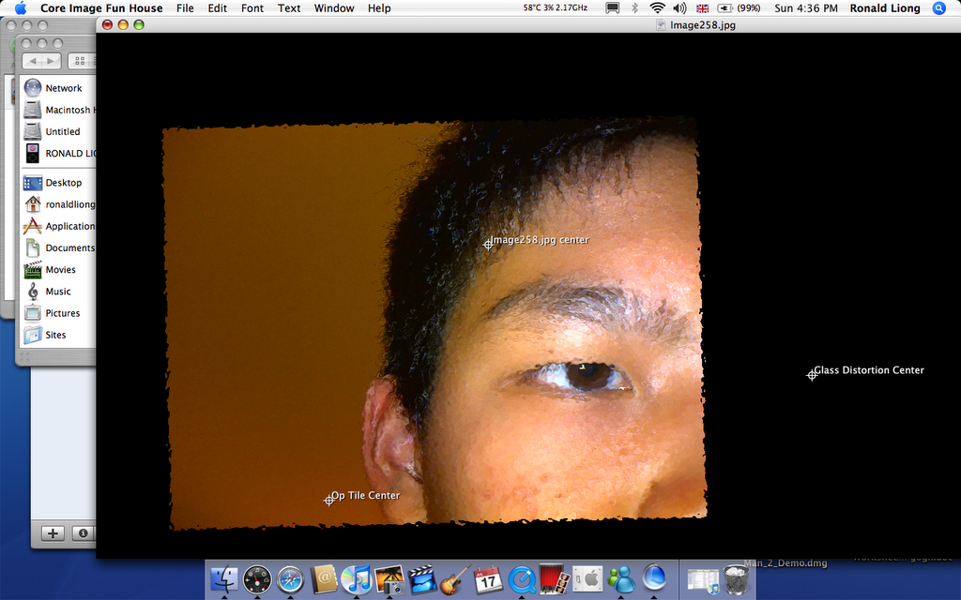Open the keyboard input flag menu

tap(702, 7)
